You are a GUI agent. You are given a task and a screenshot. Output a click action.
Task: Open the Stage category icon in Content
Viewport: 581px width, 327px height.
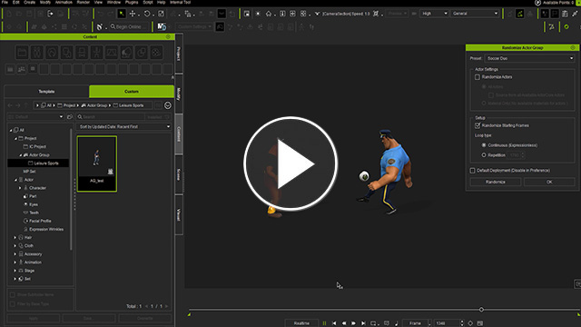pyautogui.click(x=112, y=53)
